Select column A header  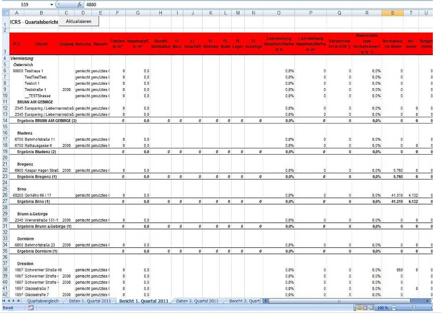[x=17, y=13]
